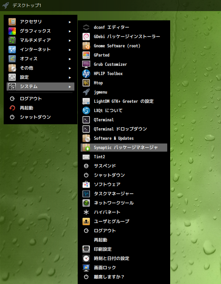Click the Grub Customizer label
The image size is (221, 284).
[110, 64]
